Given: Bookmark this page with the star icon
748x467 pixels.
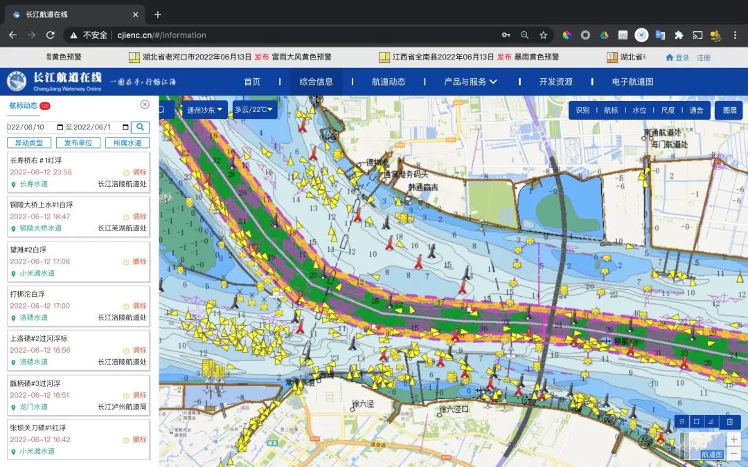Looking at the screenshot, I should 544,35.
